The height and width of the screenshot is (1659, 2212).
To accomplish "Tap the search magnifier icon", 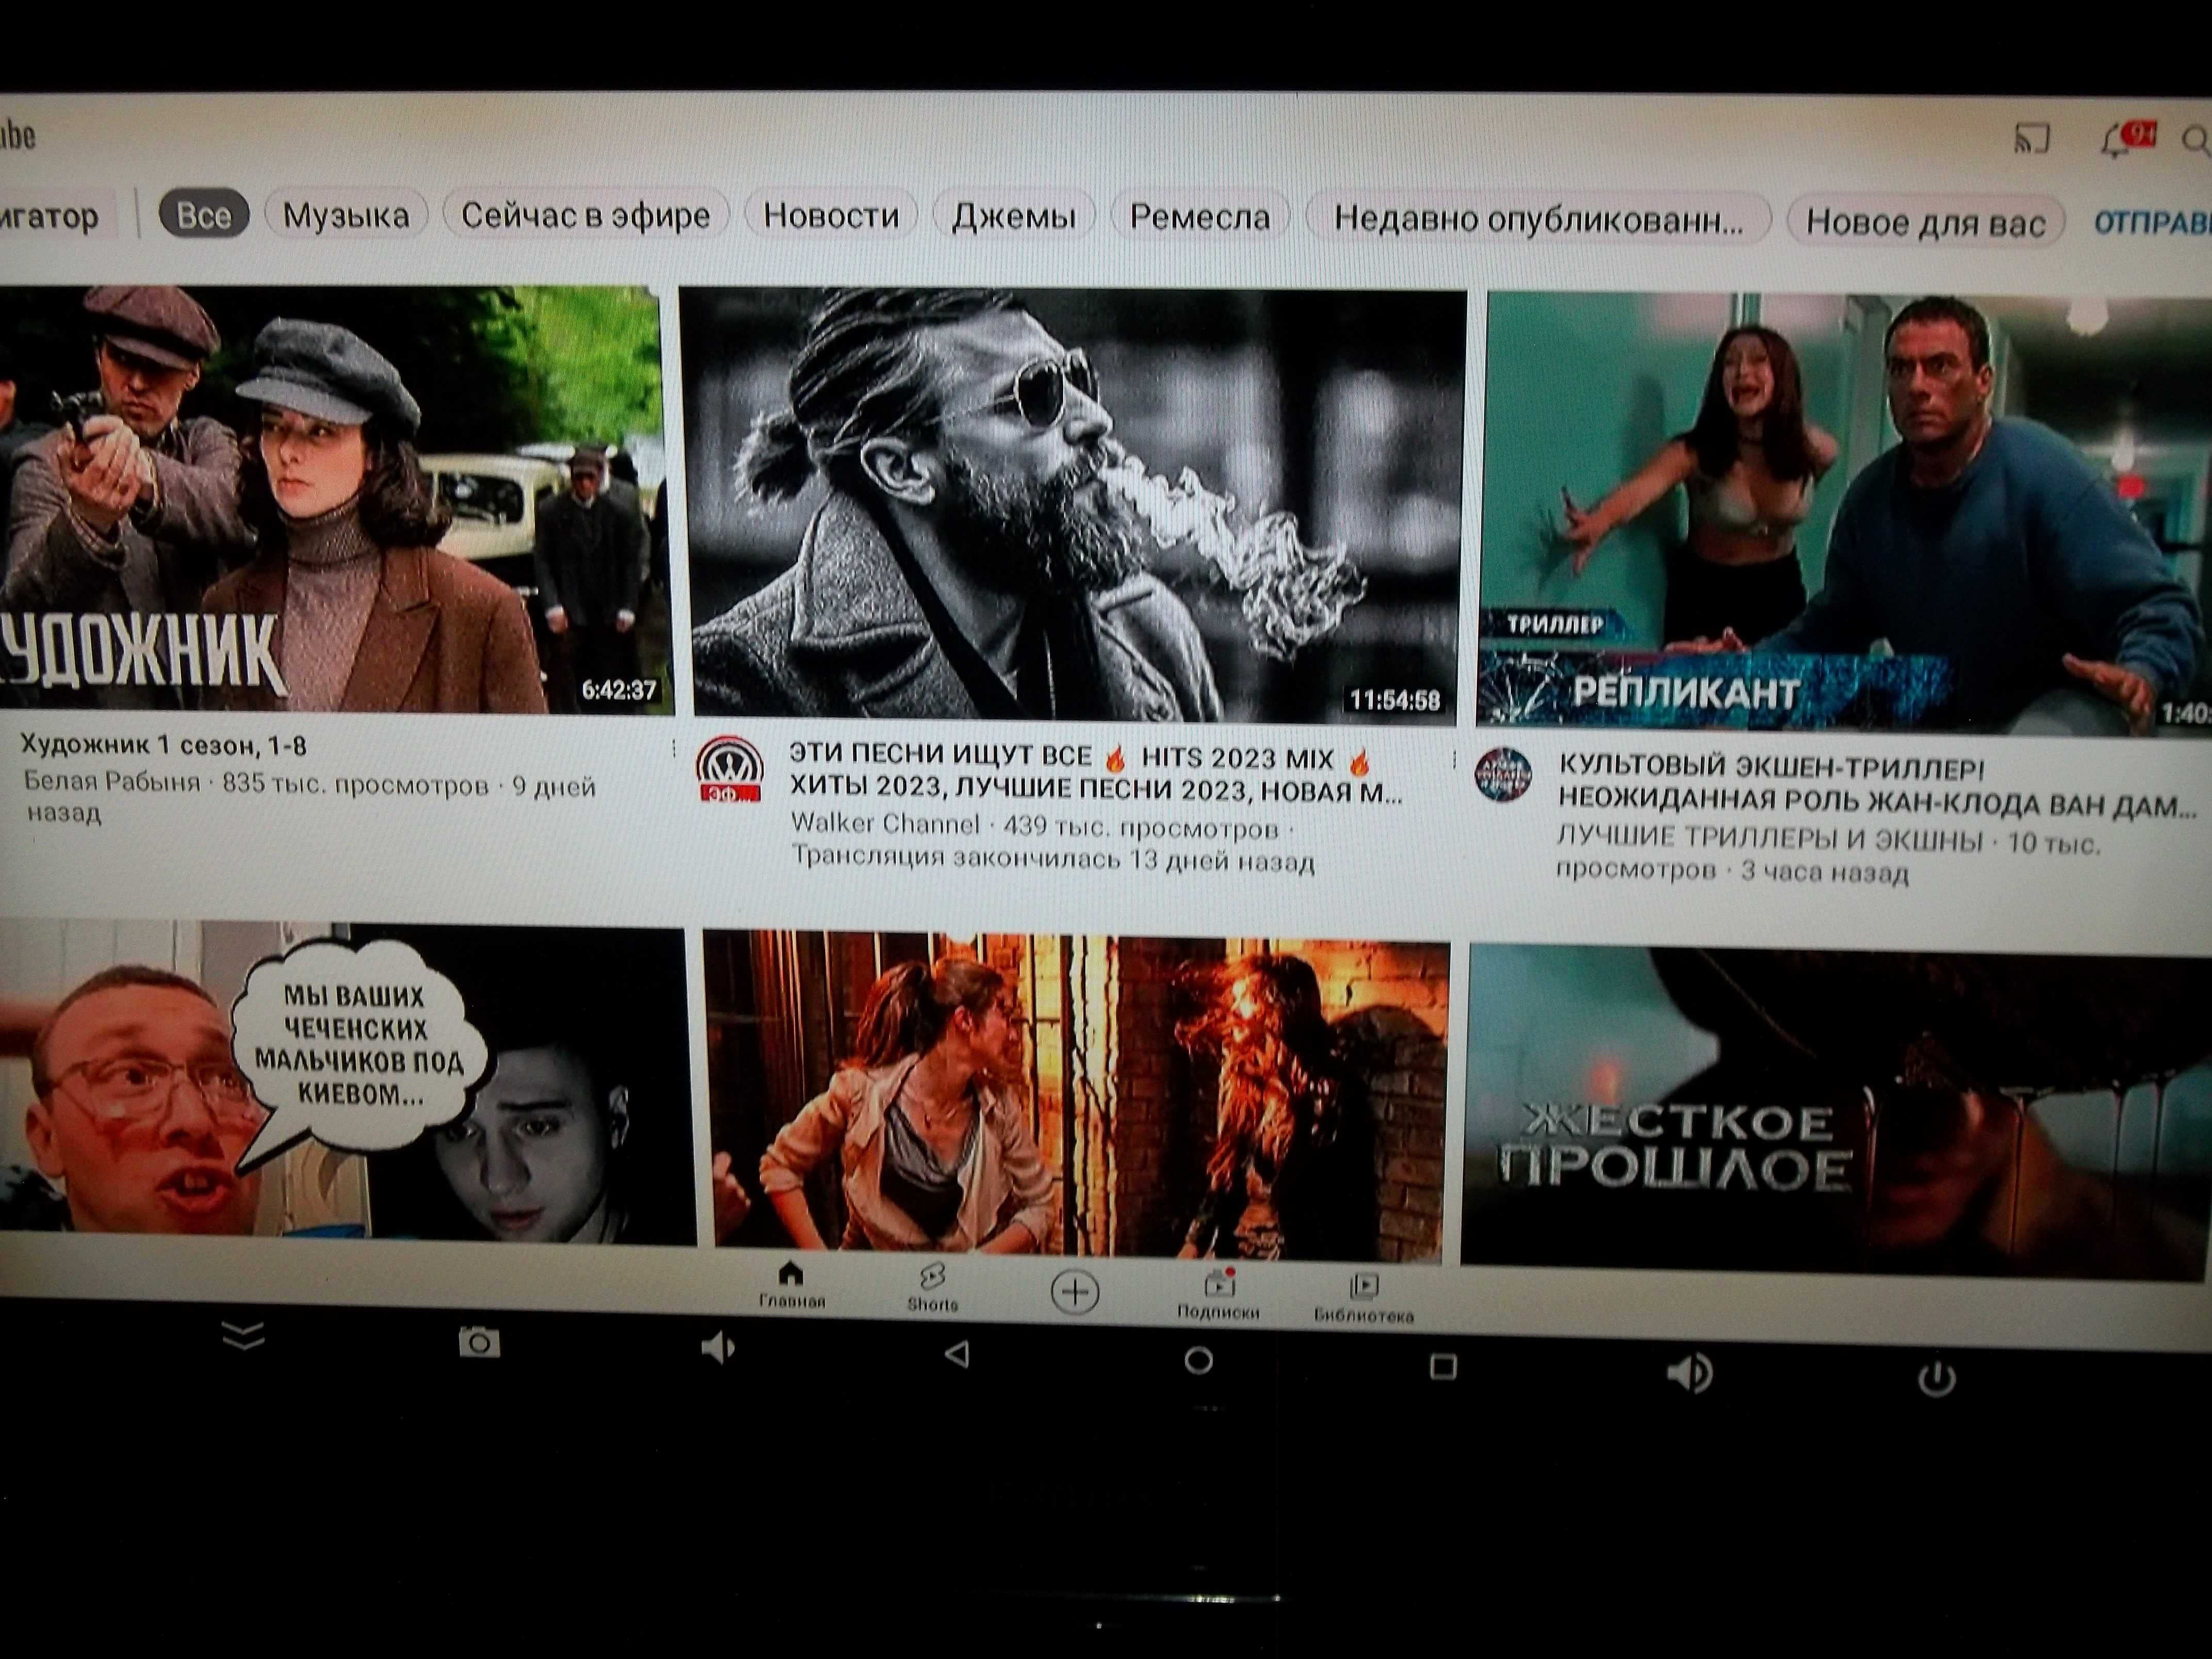I will (x=2196, y=142).
